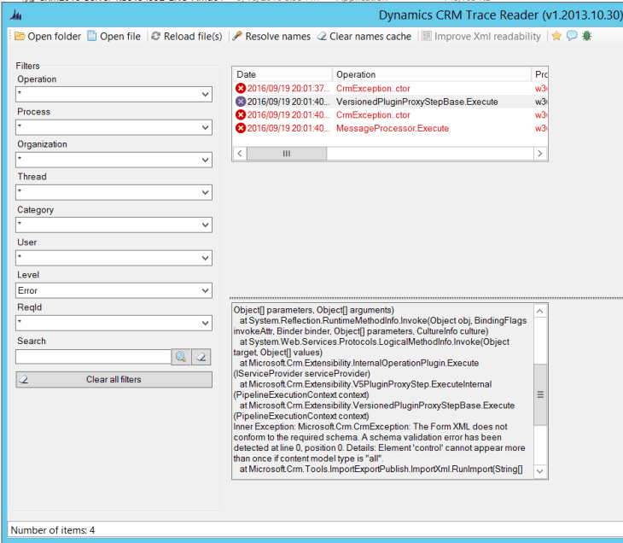This screenshot has width=623, height=543.
Task: Clear search text with eraser icon
Action: coord(201,357)
